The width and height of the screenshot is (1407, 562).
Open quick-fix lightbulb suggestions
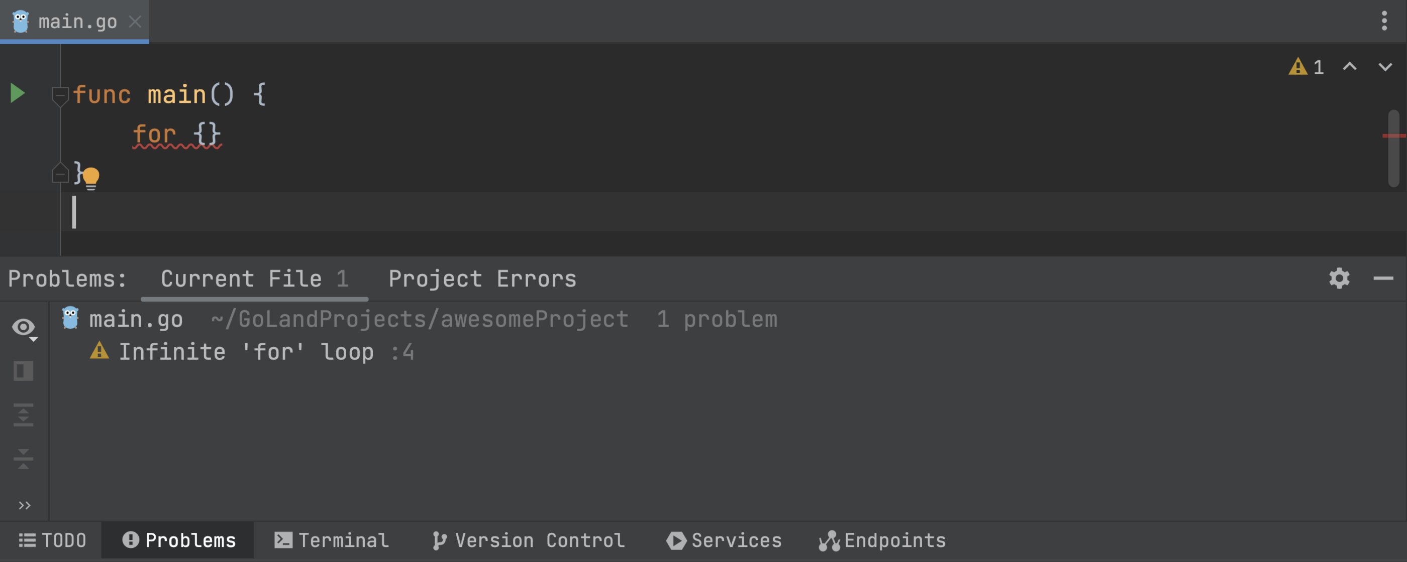point(90,178)
